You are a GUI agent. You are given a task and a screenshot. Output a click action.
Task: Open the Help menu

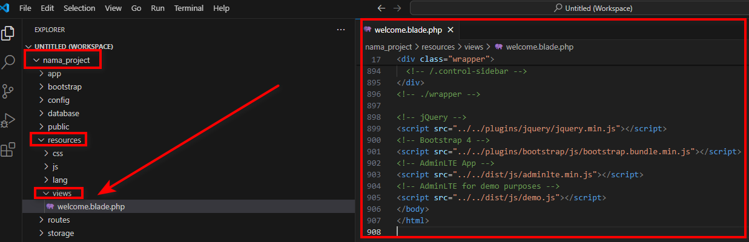(222, 8)
